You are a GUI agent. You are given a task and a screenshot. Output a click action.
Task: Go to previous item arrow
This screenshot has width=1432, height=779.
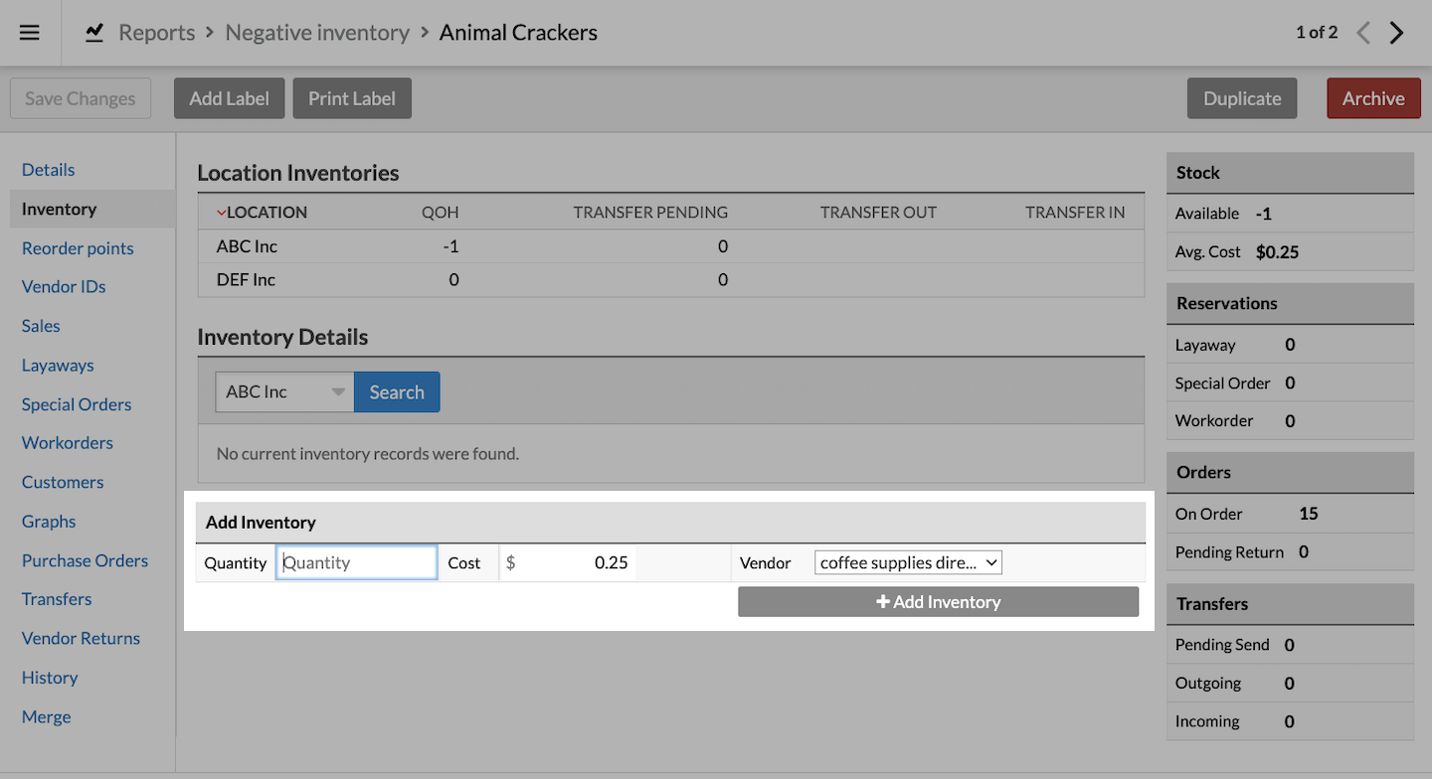coord(1363,33)
